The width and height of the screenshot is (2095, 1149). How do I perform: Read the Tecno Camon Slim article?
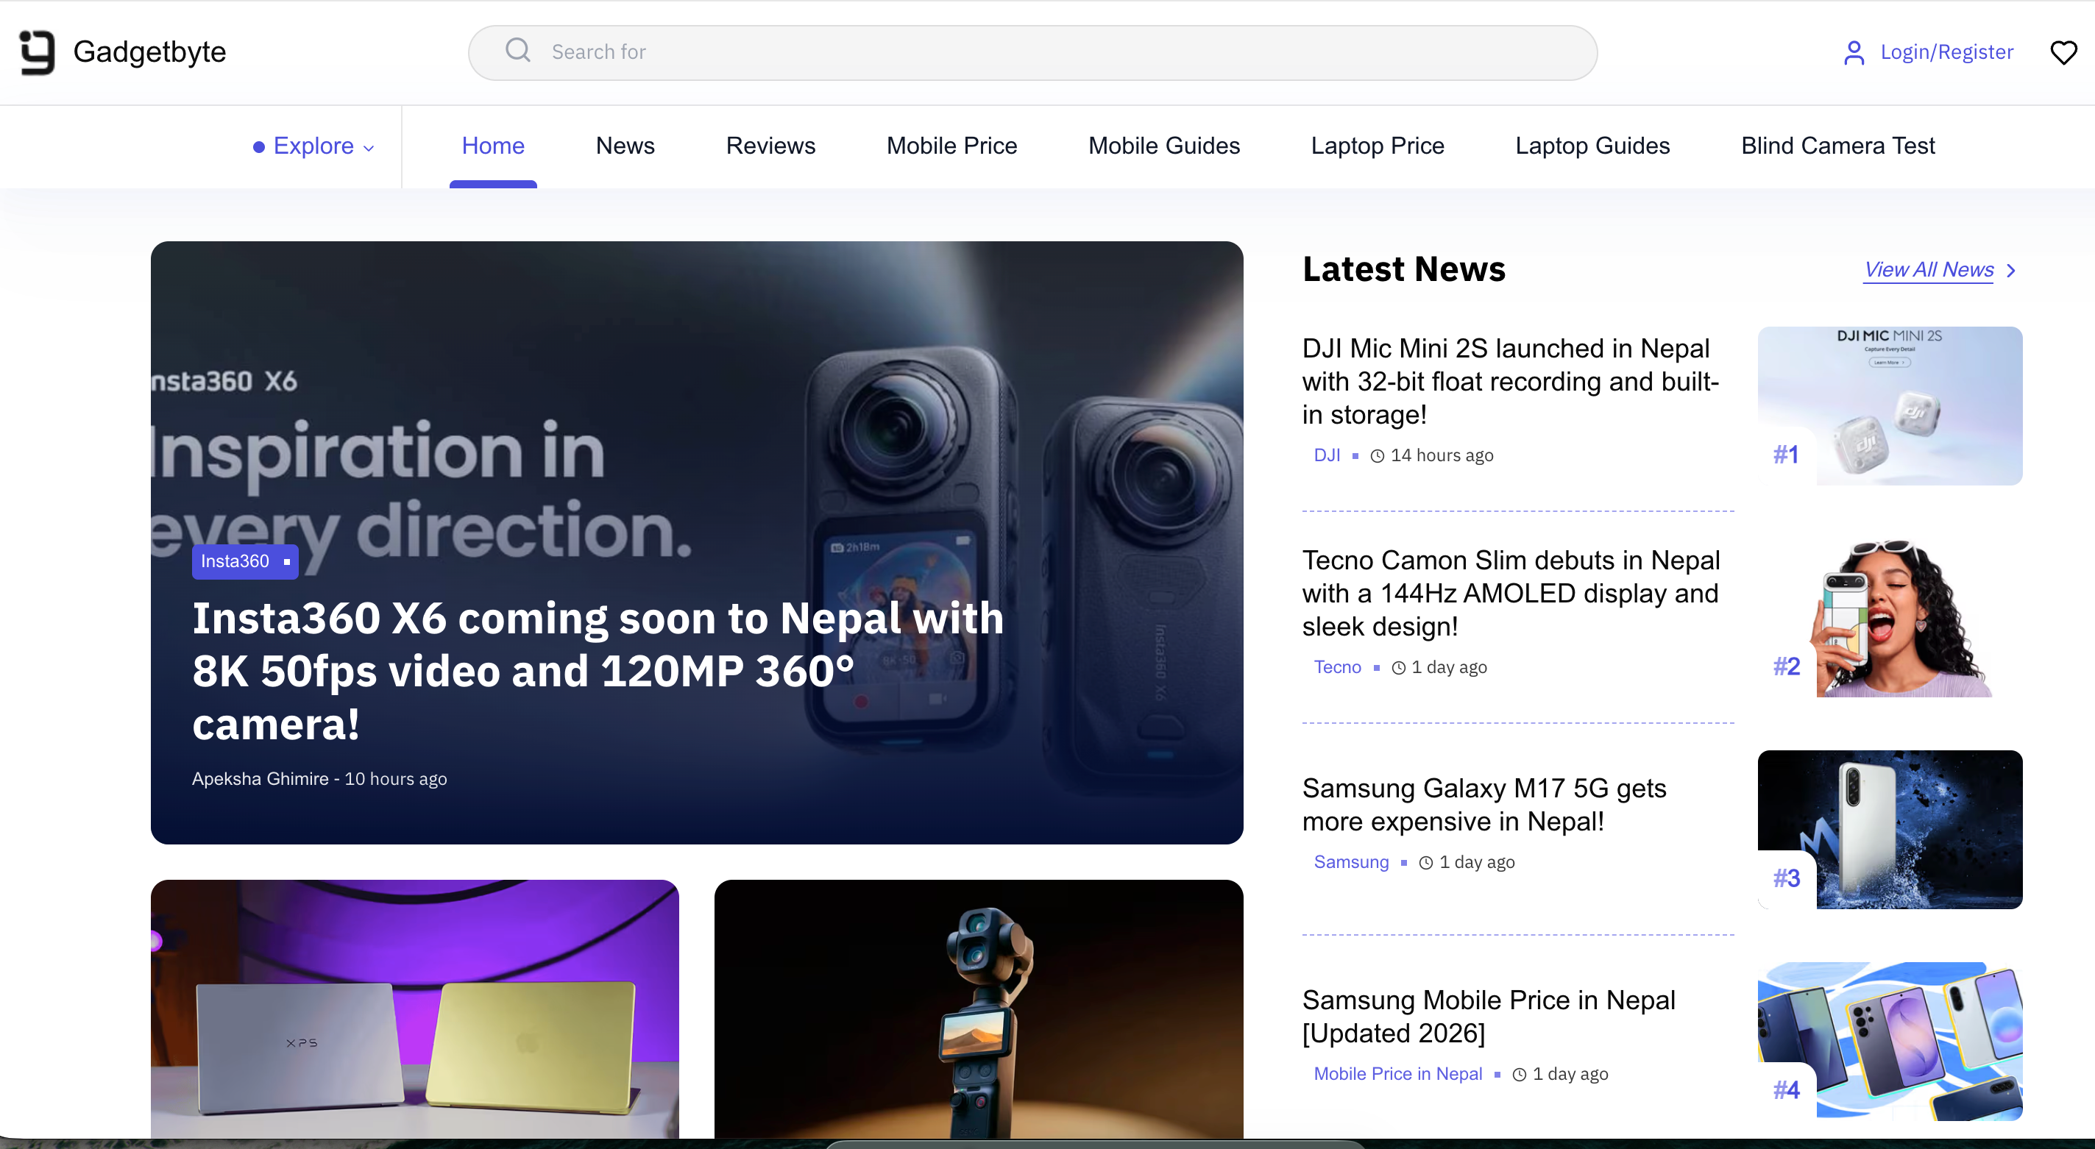pos(1510,594)
